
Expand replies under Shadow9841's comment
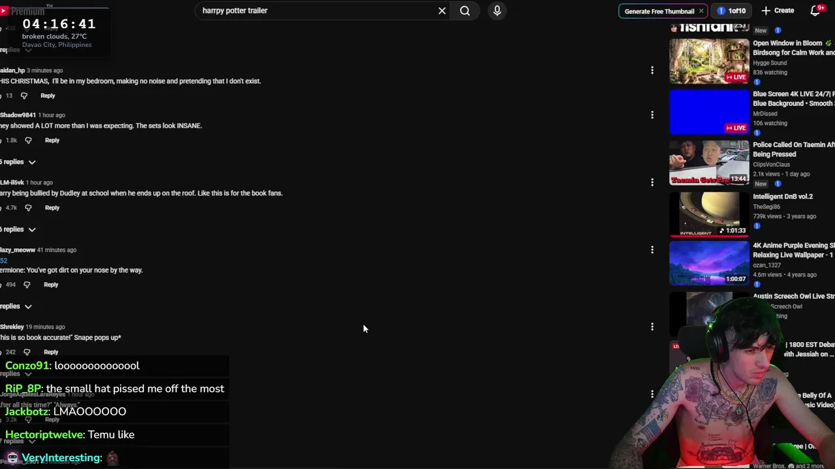pos(18,162)
